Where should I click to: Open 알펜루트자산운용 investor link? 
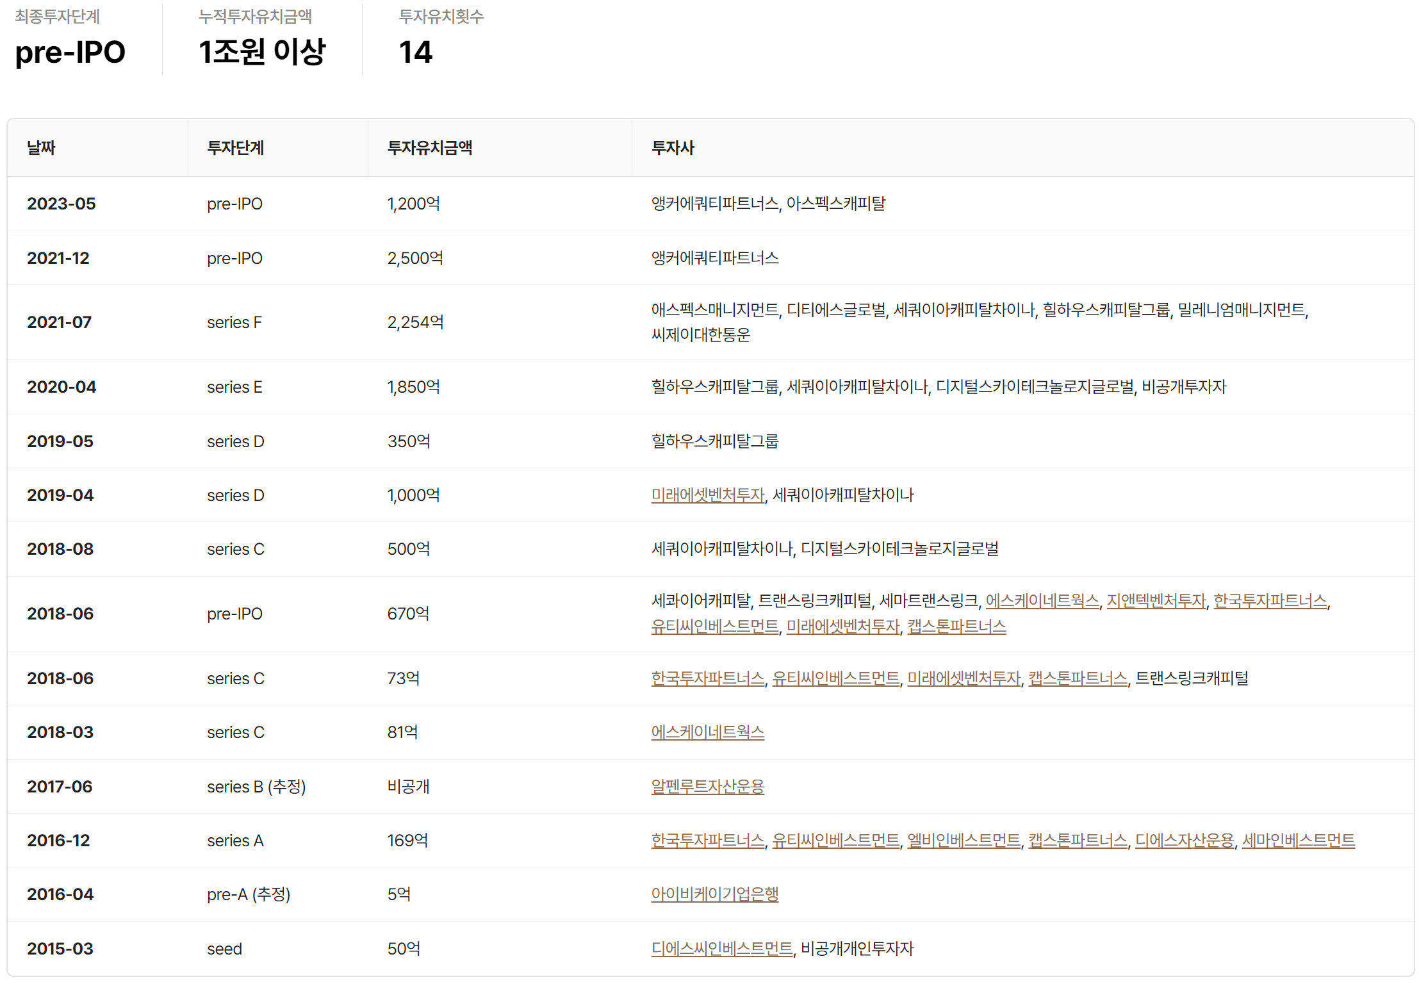pyautogui.click(x=707, y=787)
